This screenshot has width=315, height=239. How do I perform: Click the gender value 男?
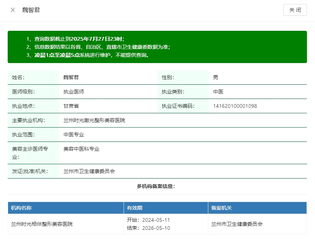click(216, 77)
